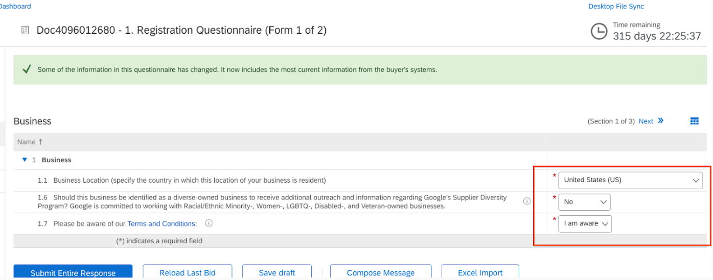Go to Next section
Screen dimensions: 713x280
click(646, 121)
